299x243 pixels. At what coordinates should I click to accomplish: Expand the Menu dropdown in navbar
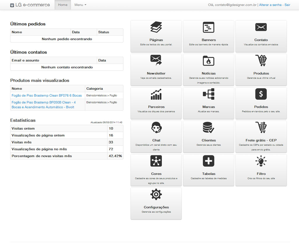pyautogui.click(x=80, y=5)
